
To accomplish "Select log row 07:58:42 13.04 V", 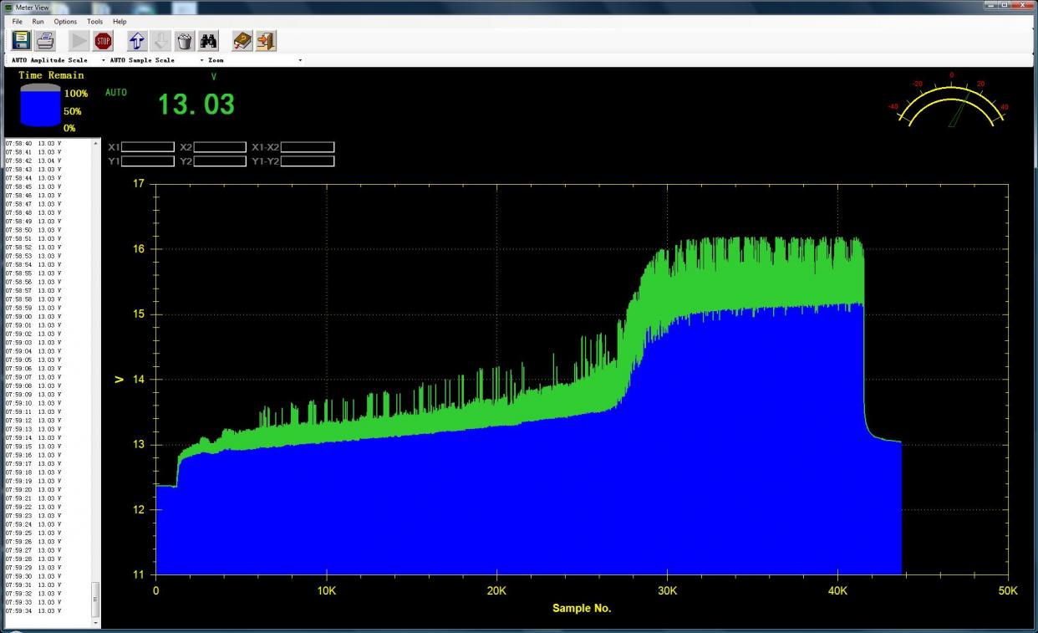I will coord(33,161).
